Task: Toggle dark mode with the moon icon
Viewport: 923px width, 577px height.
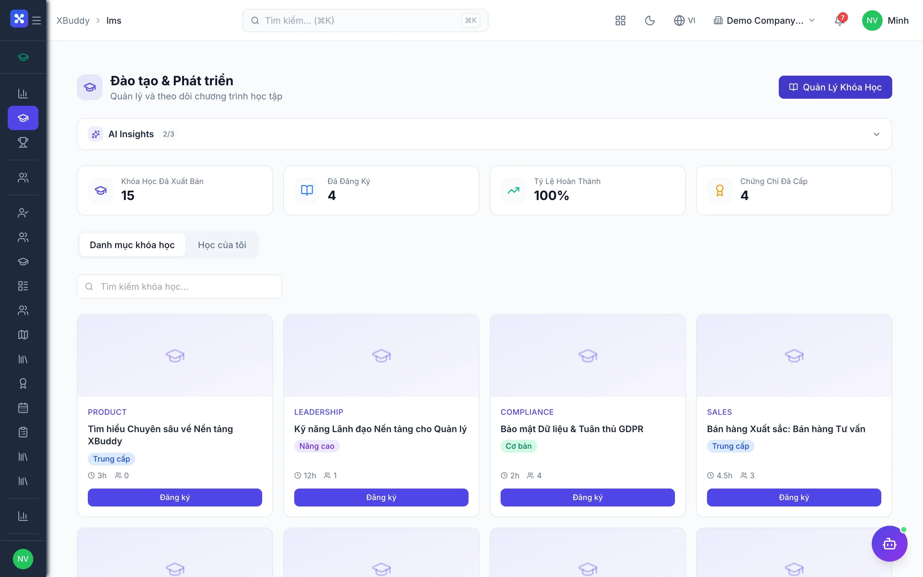Action: (x=650, y=21)
